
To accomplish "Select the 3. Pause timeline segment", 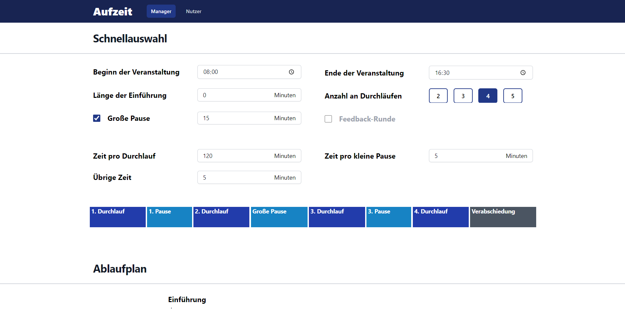I will [388, 217].
